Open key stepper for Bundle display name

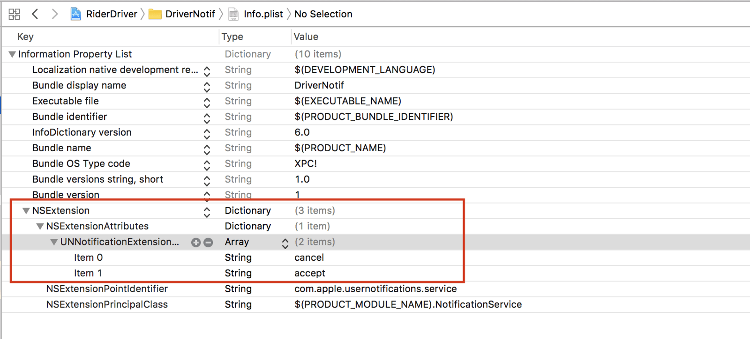207,87
